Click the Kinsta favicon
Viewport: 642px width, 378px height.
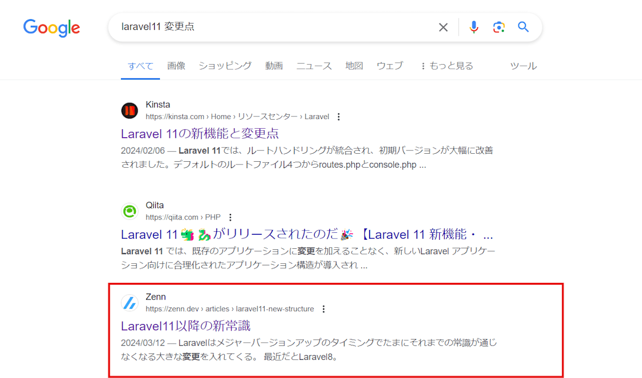(x=129, y=111)
